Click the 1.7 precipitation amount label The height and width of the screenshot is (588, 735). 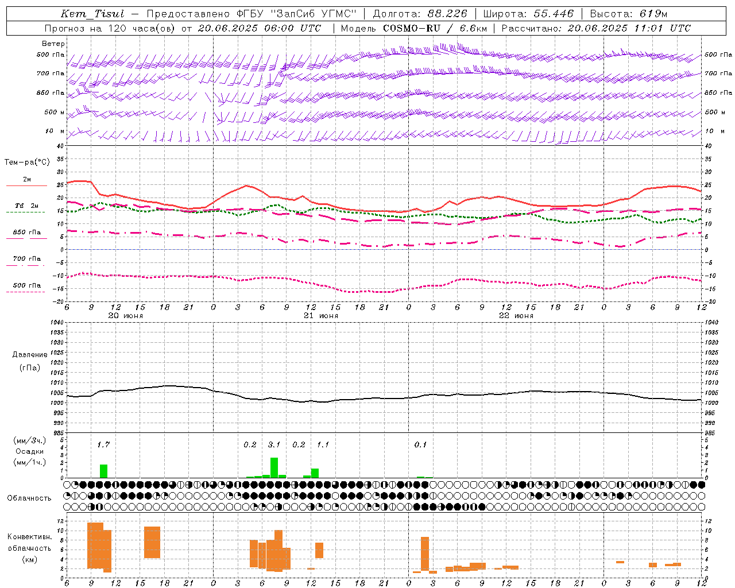(x=103, y=444)
